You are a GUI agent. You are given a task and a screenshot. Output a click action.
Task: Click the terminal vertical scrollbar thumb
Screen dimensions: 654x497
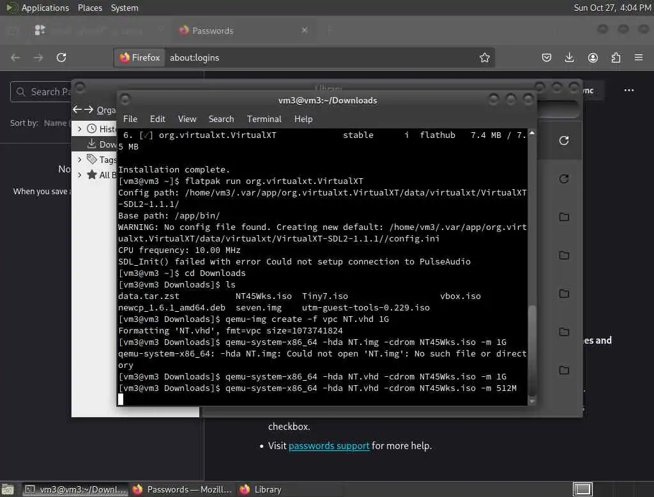point(532,350)
